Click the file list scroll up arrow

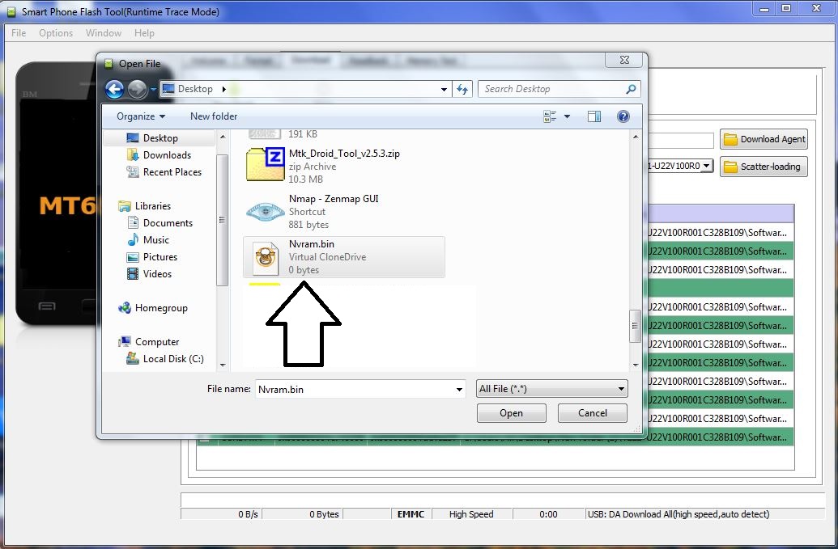[636, 137]
